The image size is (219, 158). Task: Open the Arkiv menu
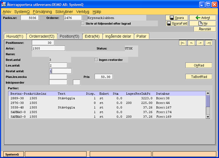[x=7, y=12]
